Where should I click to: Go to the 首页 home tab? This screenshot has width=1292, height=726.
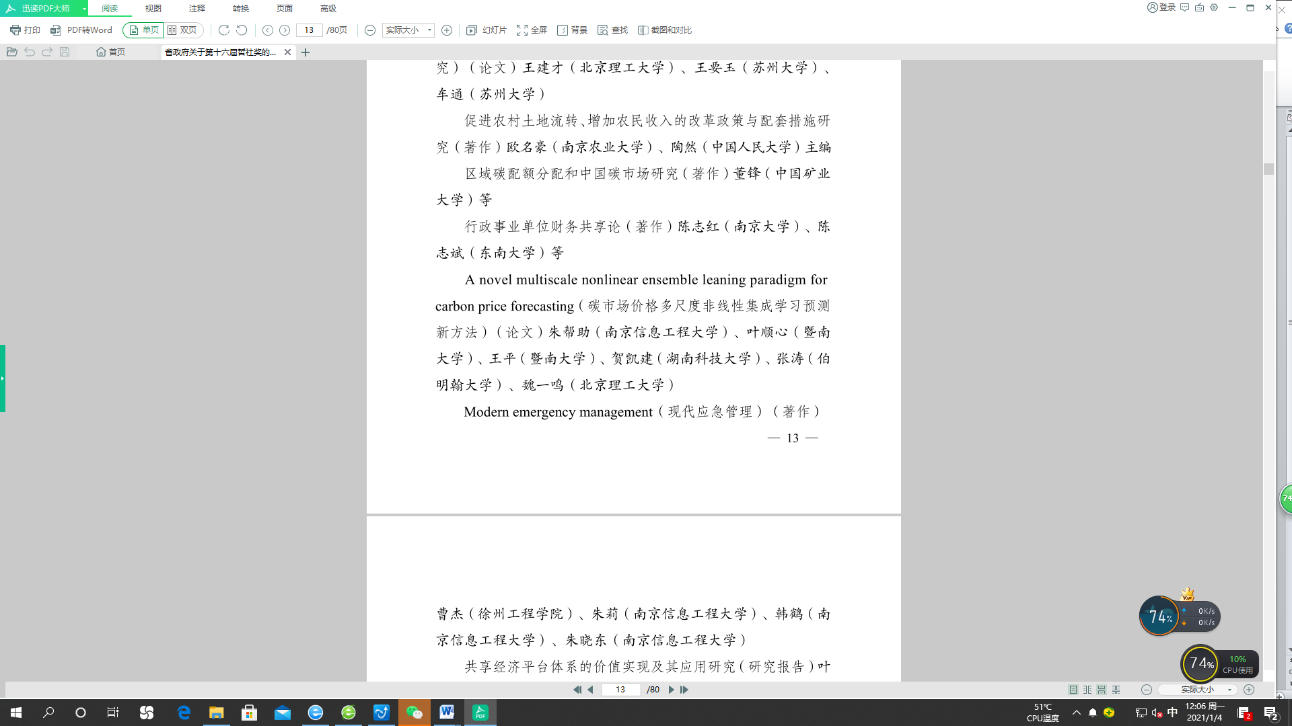[x=111, y=52]
